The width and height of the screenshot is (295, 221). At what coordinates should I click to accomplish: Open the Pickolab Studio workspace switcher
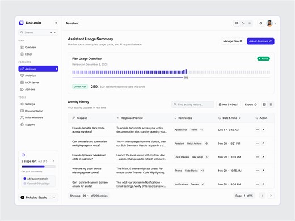click(x=38, y=197)
